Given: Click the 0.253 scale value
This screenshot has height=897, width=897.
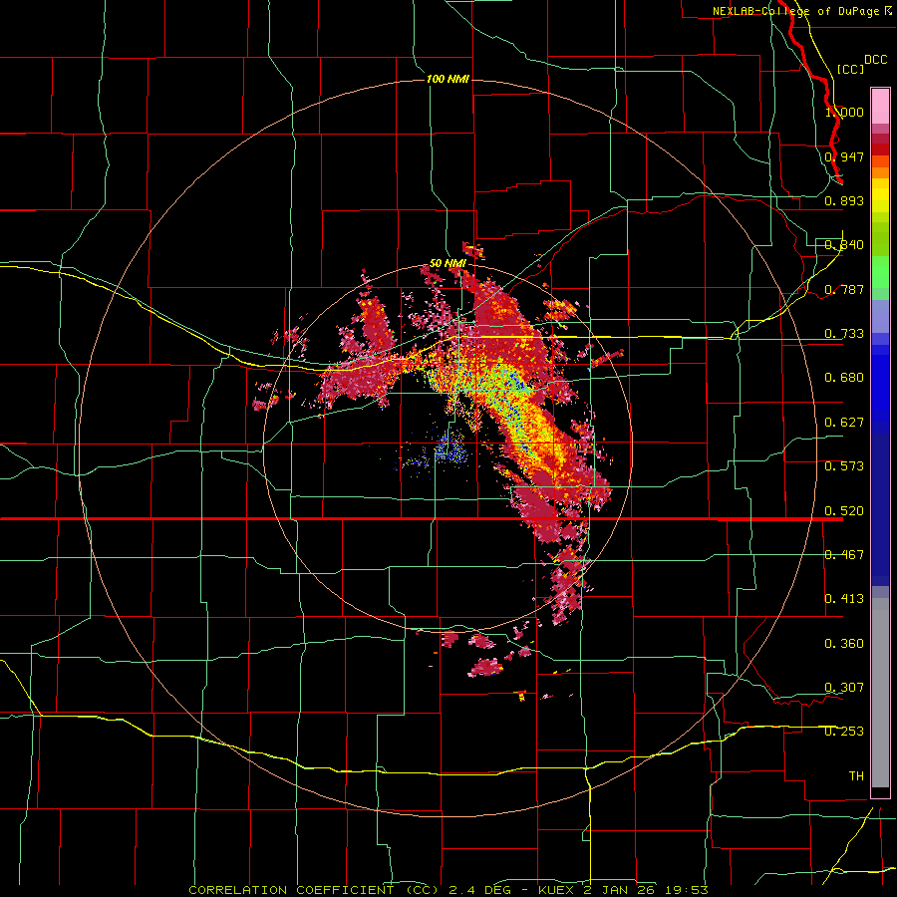Looking at the screenshot, I should pyautogui.click(x=844, y=732).
